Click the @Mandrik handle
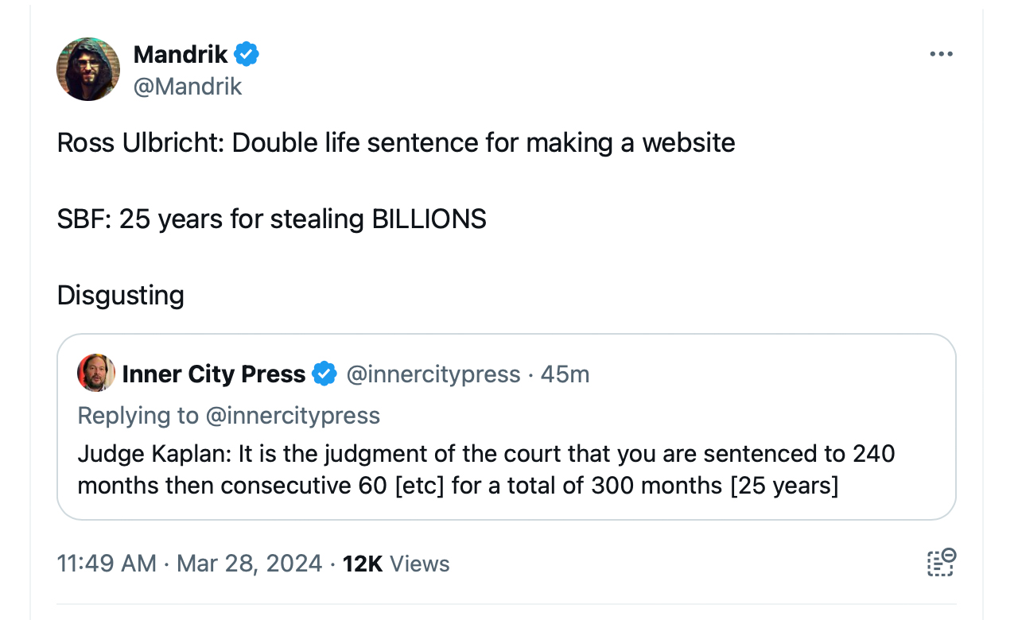This screenshot has height=620, width=1018. coord(188,86)
